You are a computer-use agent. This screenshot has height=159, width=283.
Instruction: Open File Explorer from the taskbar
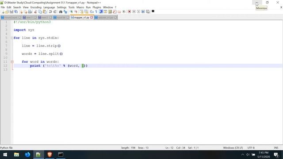(x=16, y=155)
